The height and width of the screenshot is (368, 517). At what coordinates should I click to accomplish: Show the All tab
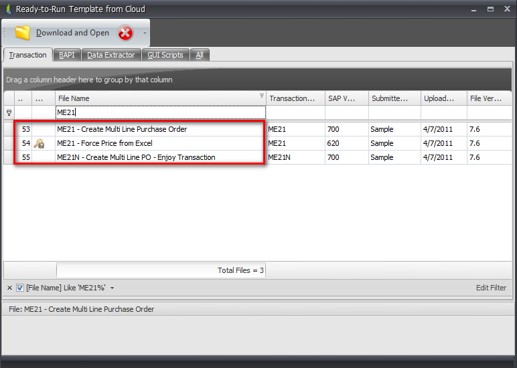click(200, 55)
